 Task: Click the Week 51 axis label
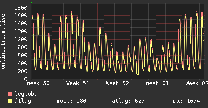click(x=78, y=83)
